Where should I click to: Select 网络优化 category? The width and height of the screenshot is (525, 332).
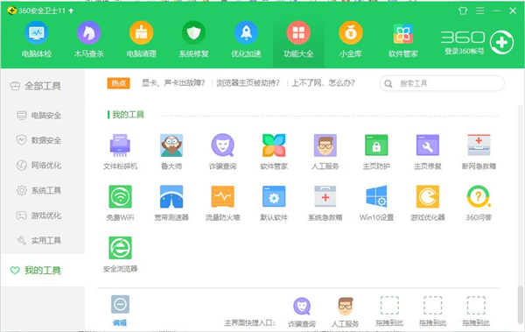coord(43,166)
